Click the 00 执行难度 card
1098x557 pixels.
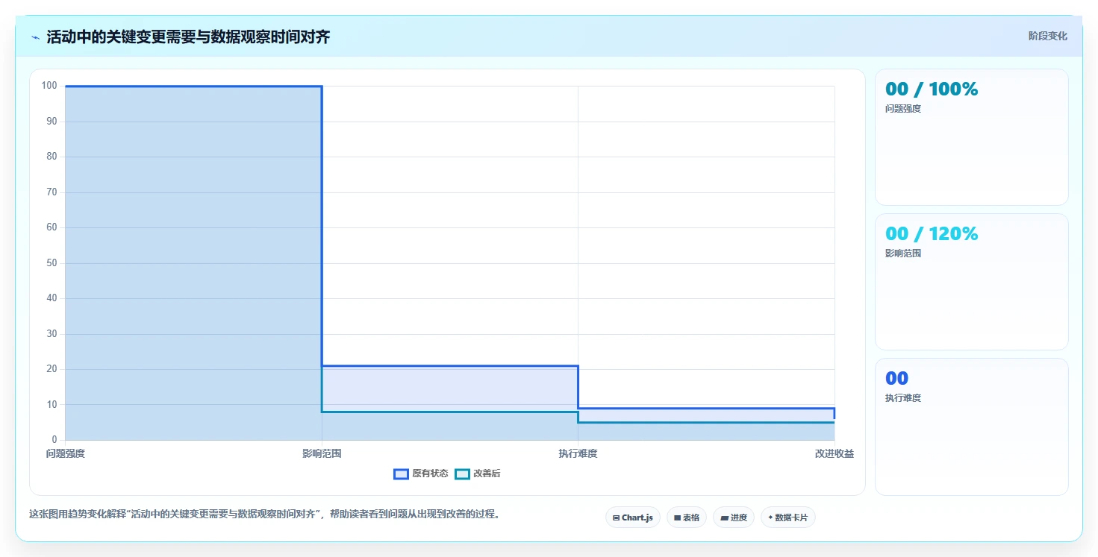[972, 427]
